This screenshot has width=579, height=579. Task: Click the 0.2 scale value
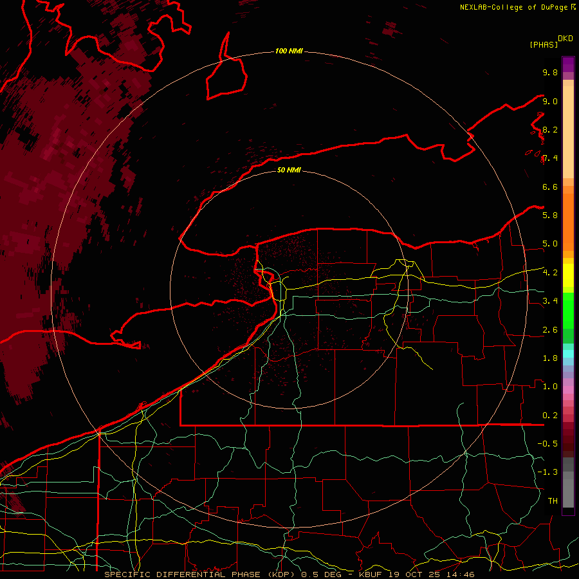click(x=550, y=416)
